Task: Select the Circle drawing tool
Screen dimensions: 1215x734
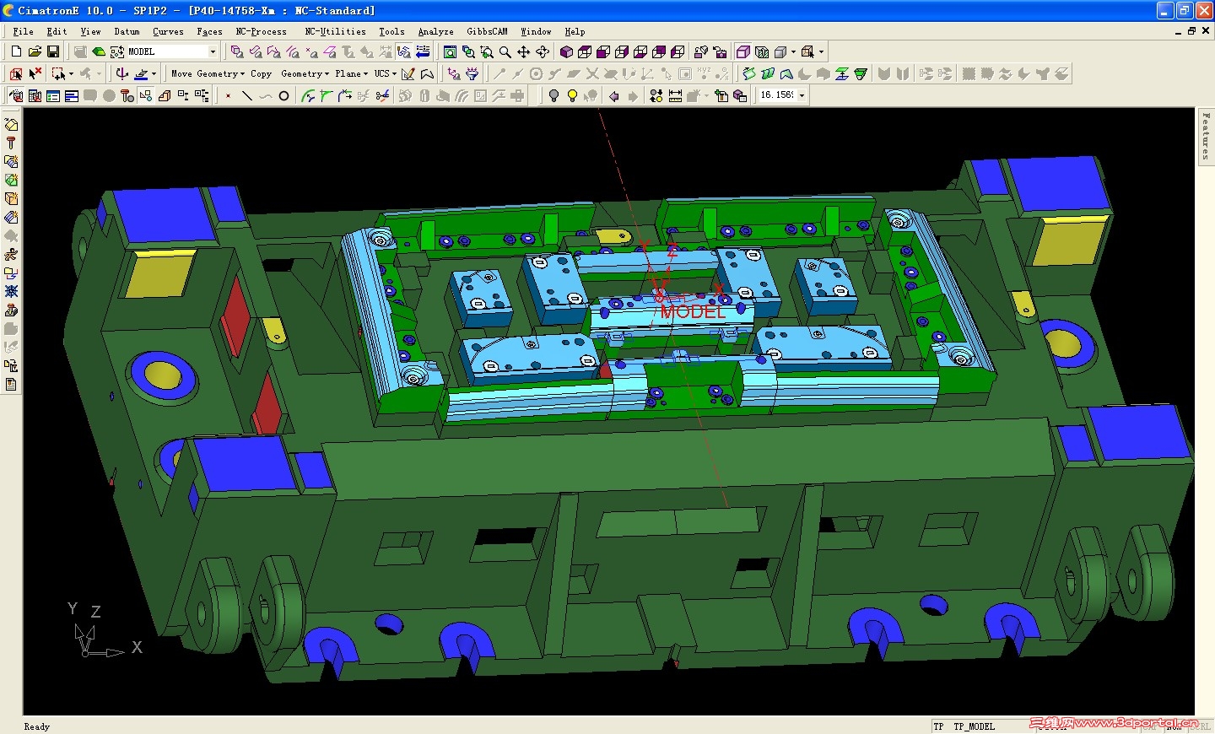Action: pos(284,96)
